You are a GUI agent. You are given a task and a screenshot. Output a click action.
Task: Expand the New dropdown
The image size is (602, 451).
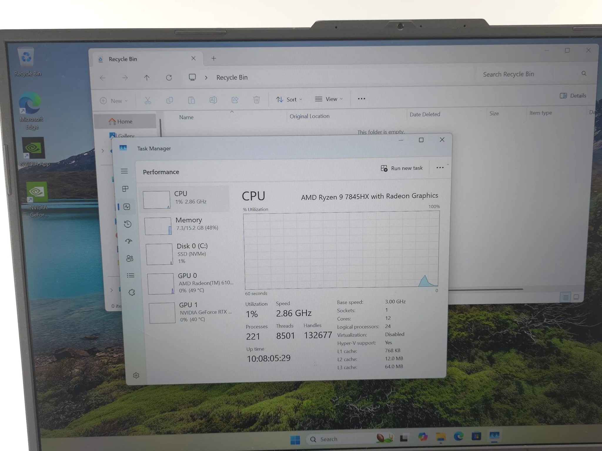[114, 101]
